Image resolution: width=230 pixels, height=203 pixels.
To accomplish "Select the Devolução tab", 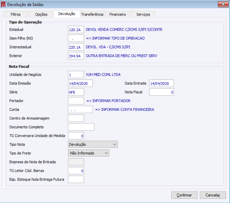I will (67, 14).
